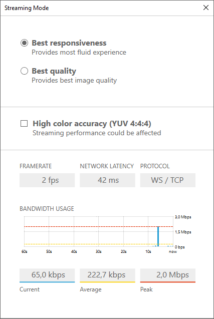Click the Best quality label text

tap(54, 71)
